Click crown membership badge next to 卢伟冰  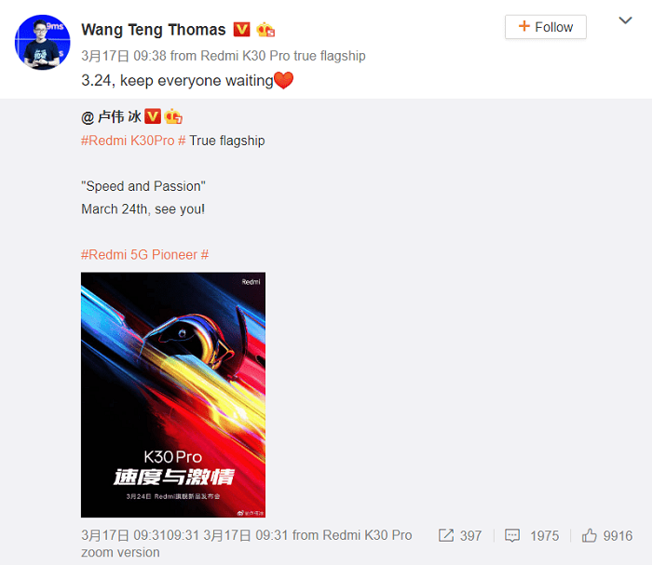tap(173, 116)
